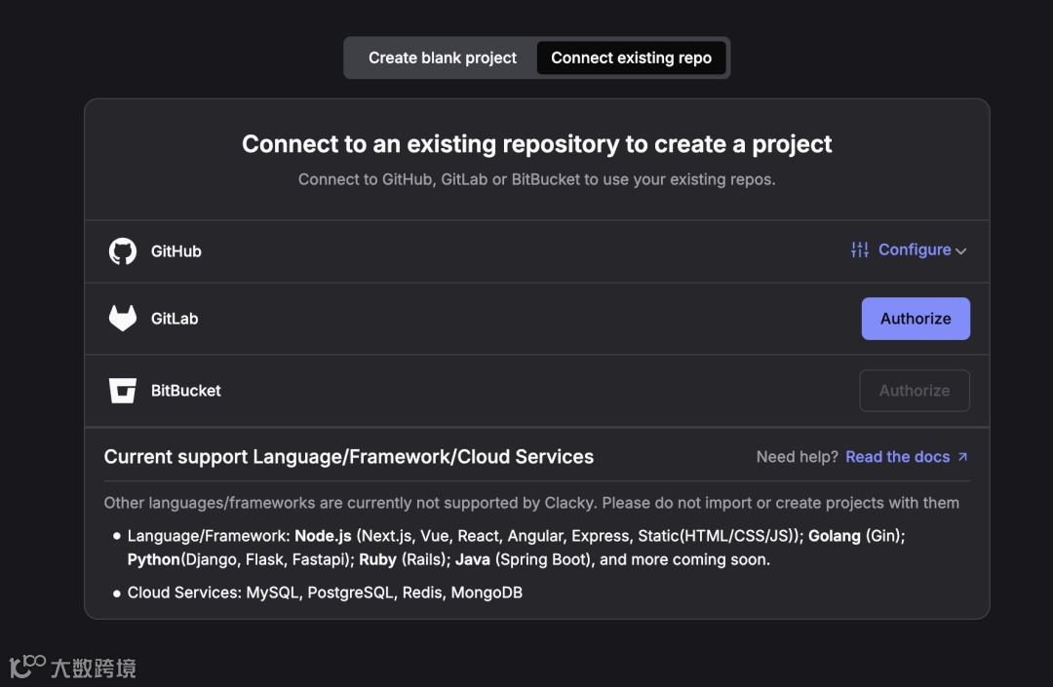The height and width of the screenshot is (687, 1053).
Task: Select the BitBucket row label
Action: coord(186,391)
